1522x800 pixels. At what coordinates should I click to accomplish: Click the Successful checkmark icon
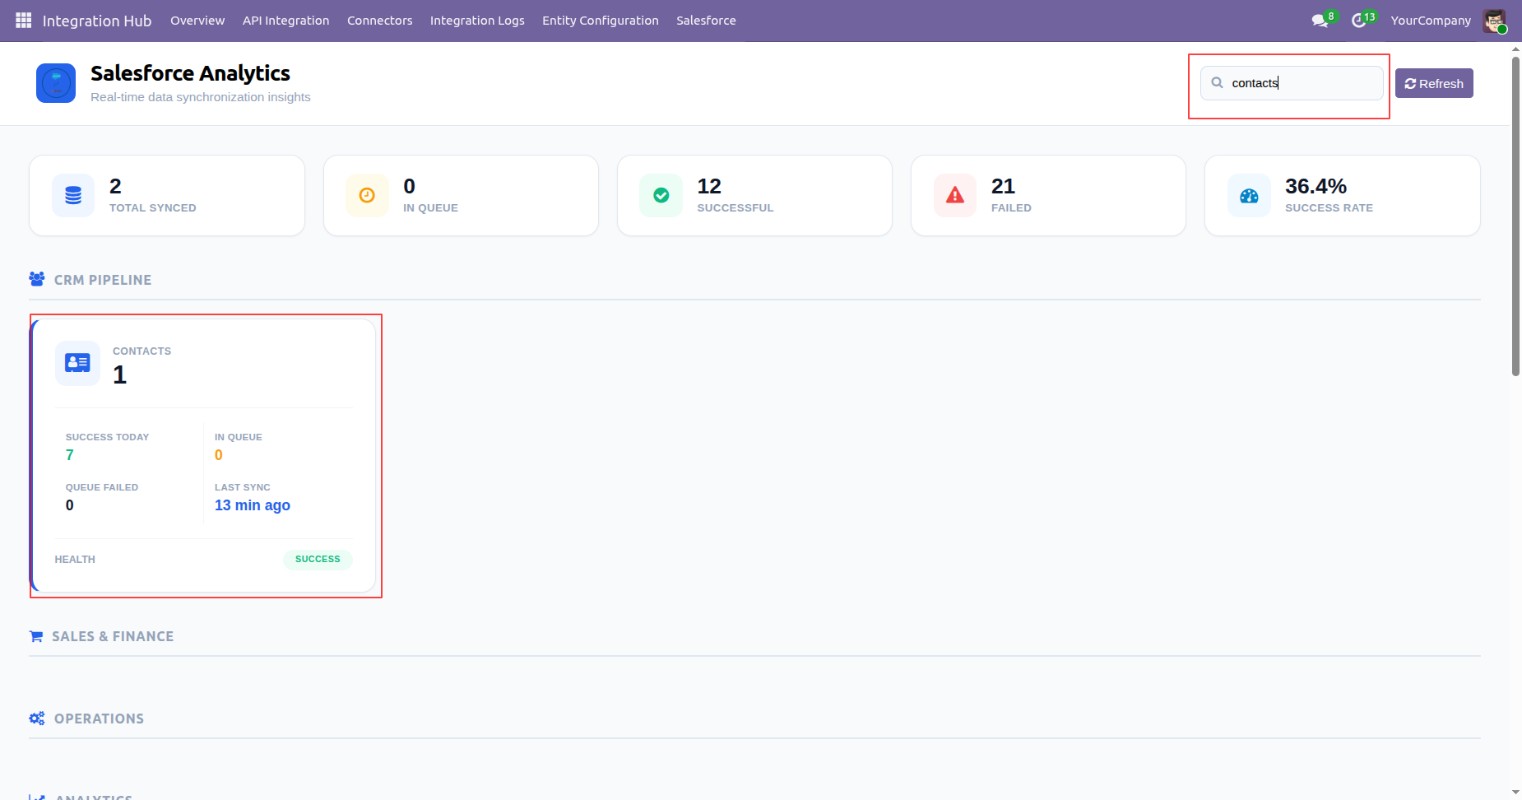[661, 195]
